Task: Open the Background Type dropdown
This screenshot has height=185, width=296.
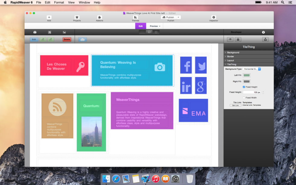Action: pyautogui.click(x=252, y=69)
